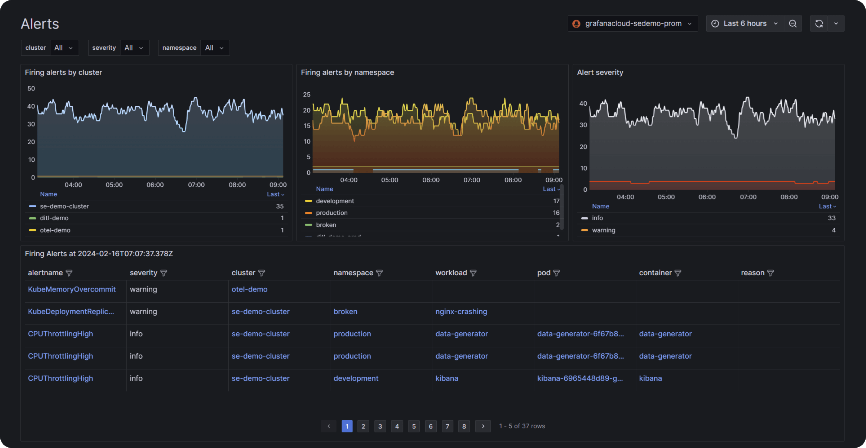Click the Firing alerts by cluster panel title

[63, 72]
